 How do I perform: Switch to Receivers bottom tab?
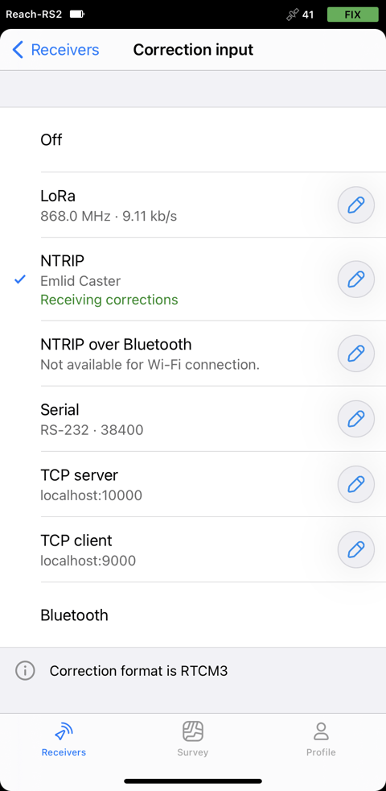pyautogui.click(x=64, y=739)
